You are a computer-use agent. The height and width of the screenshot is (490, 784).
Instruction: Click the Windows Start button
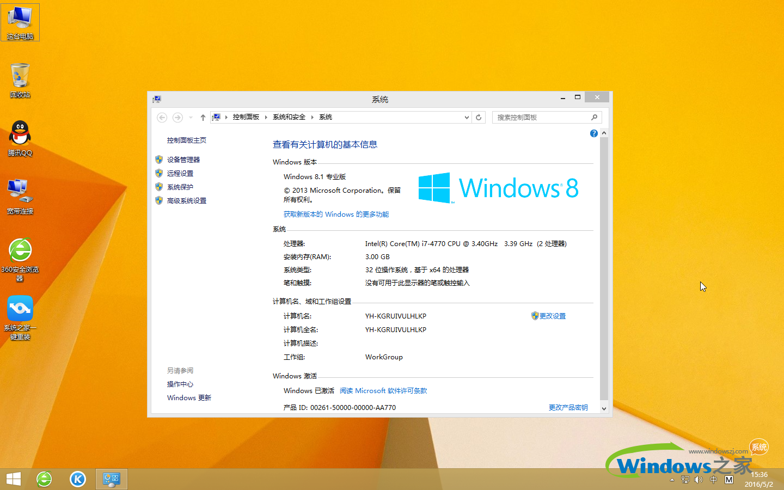click(14, 479)
